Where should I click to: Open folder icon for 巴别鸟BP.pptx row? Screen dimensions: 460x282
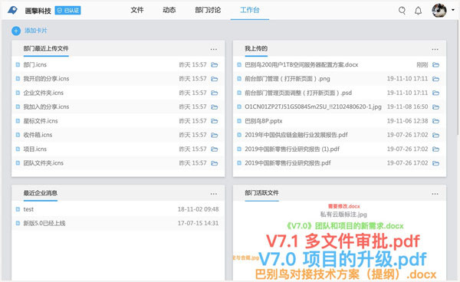click(x=436, y=121)
